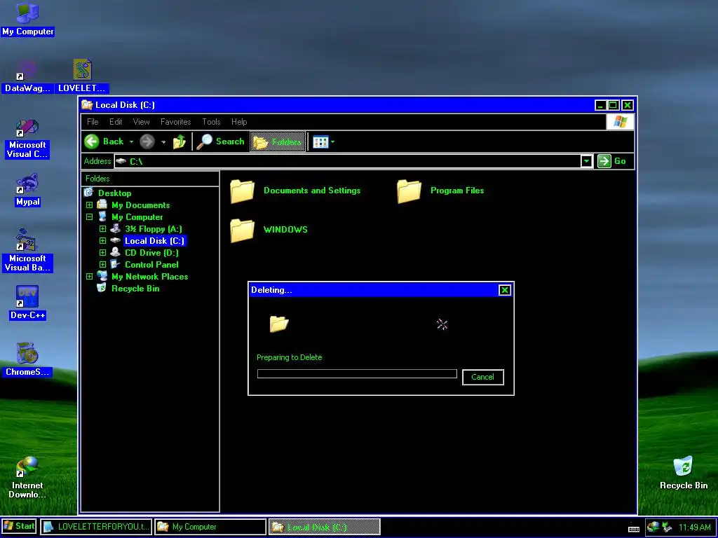The width and height of the screenshot is (718, 538).
Task: Expand the Local Disk (C:) node
Action: [x=102, y=241]
